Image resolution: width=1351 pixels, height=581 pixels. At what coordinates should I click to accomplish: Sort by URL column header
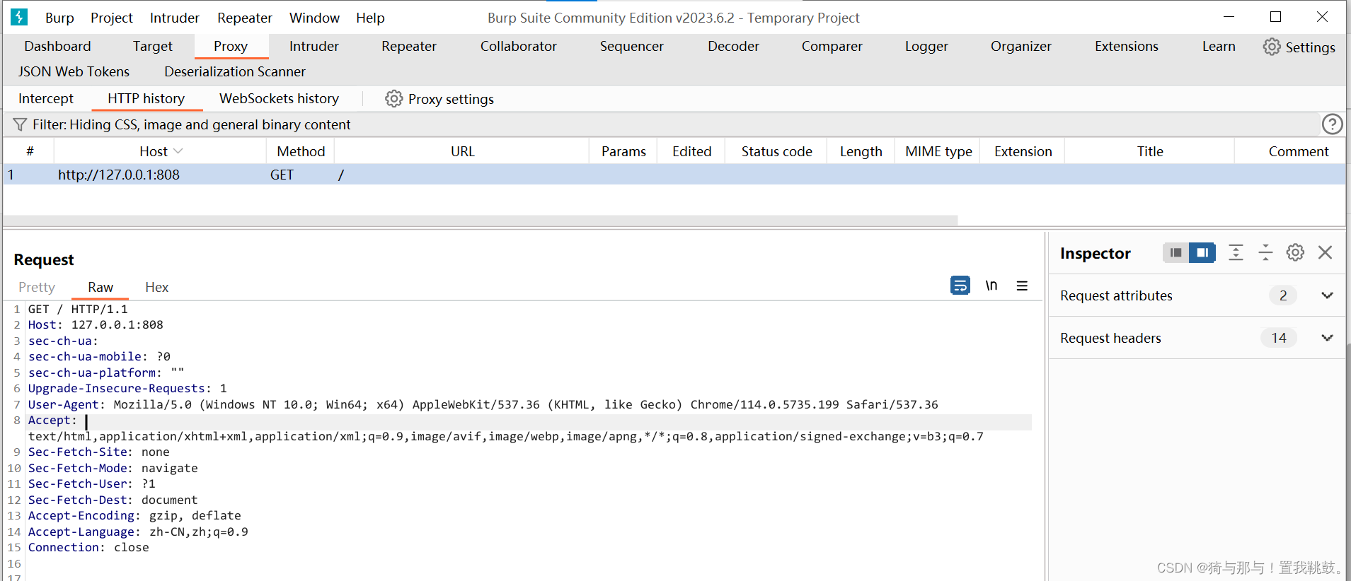pos(463,151)
